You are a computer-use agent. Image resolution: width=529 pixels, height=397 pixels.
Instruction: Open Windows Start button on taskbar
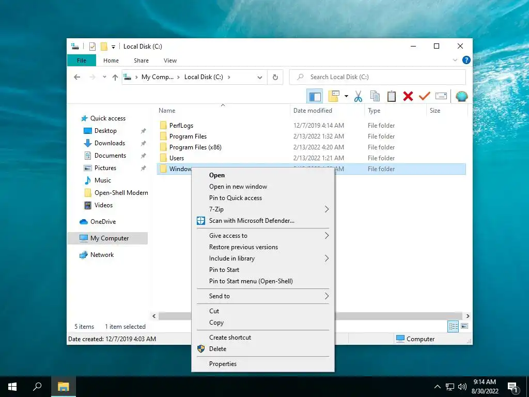coord(12,387)
